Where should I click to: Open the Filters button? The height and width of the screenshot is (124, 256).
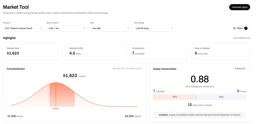point(240,28)
